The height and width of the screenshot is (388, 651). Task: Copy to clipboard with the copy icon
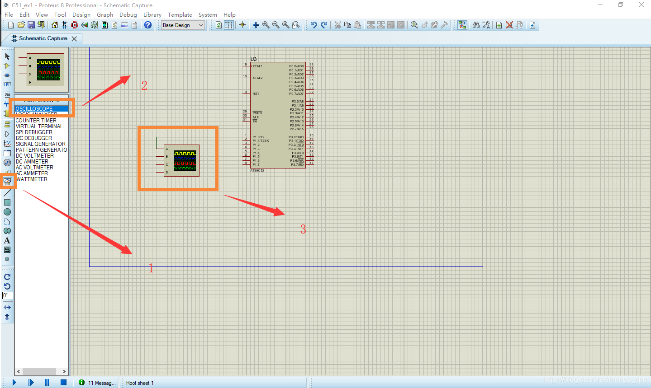(347, 25)
